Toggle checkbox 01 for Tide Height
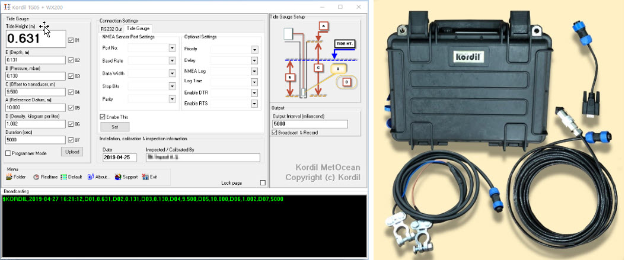 pyautogui.click(x=71, y=40)
